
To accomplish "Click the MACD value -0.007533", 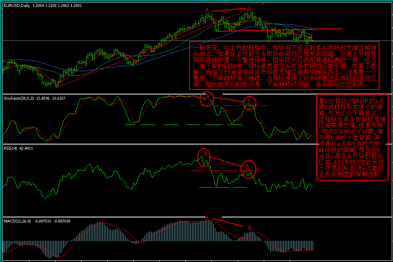I will pos(43,221).
